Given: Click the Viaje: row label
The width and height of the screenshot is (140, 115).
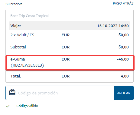Looking at the screenshot, I should point(16,26).
